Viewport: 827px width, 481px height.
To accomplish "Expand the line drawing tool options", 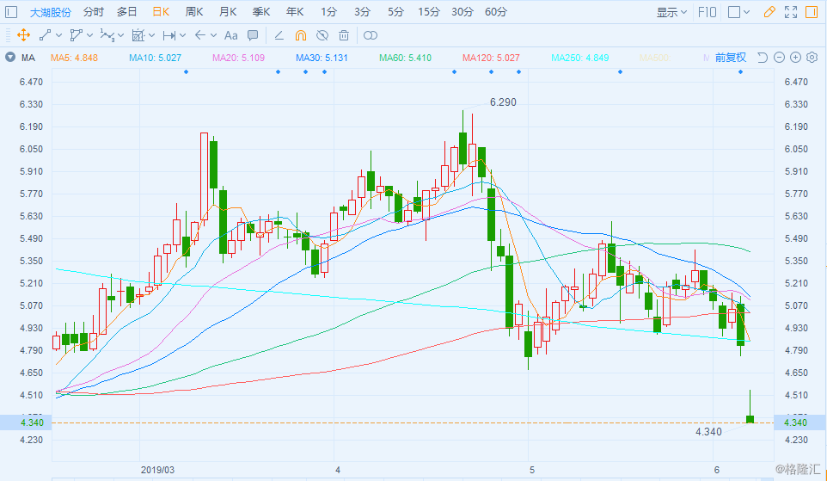I will pos(59,35).
